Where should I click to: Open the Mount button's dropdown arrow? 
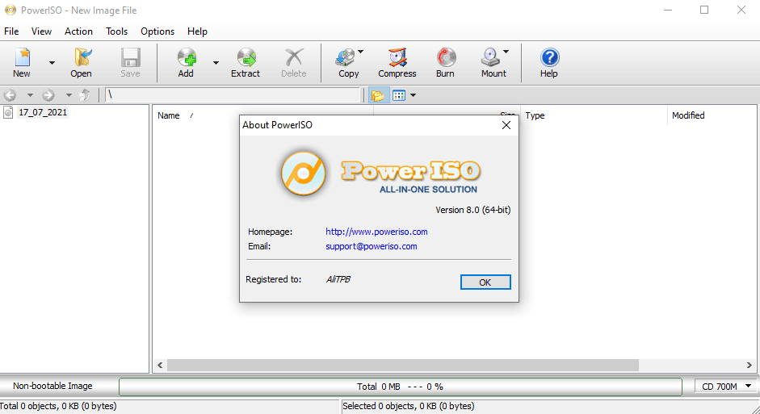(506, 52)
